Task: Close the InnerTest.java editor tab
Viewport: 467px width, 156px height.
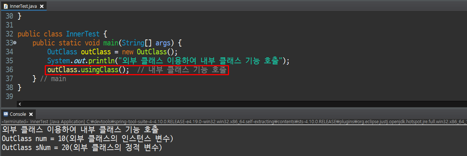Action: 42,6
